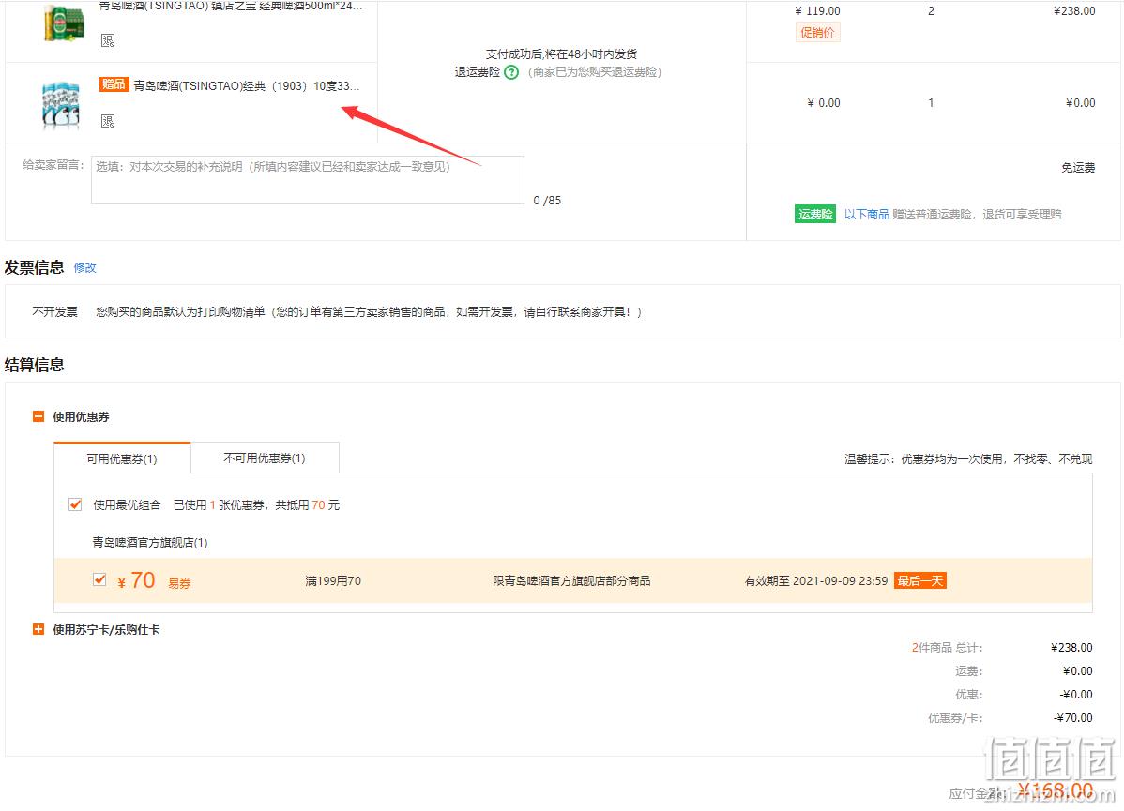1124x811 pixels.
Task: Open the 以下商品 link
Action: (x=866, y=214)
